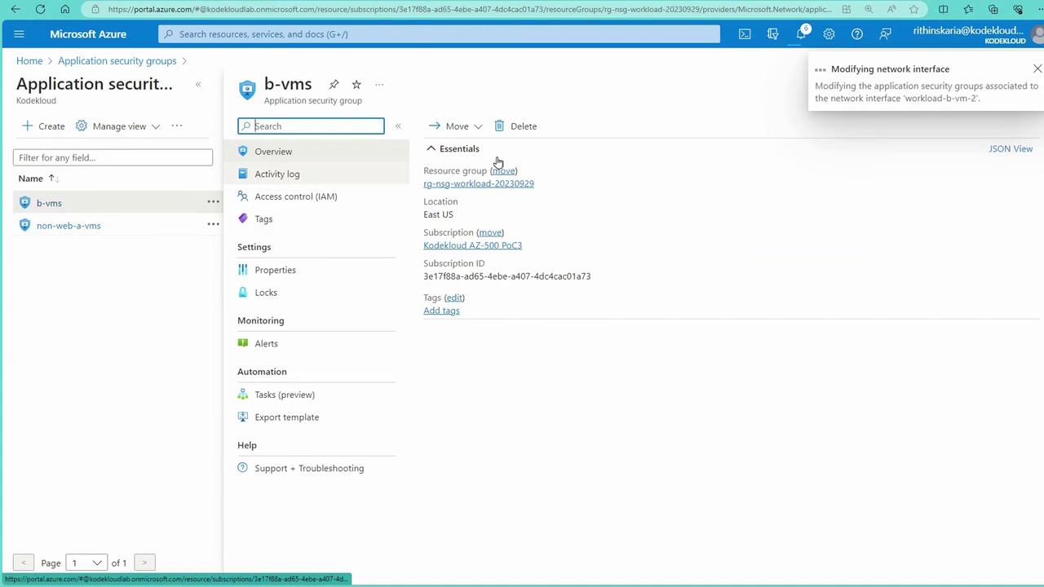Click the move link next to Resource group

(504, 170)
